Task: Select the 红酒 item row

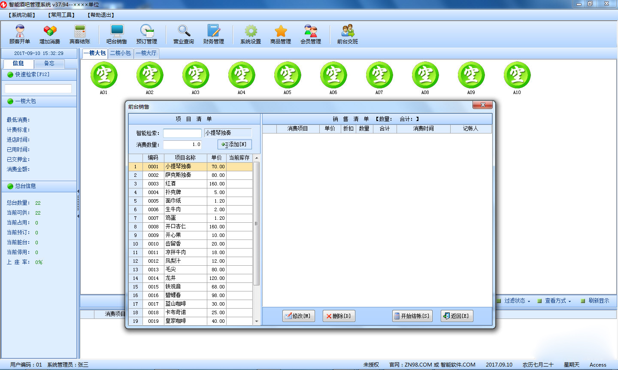Action: [191, 184]
